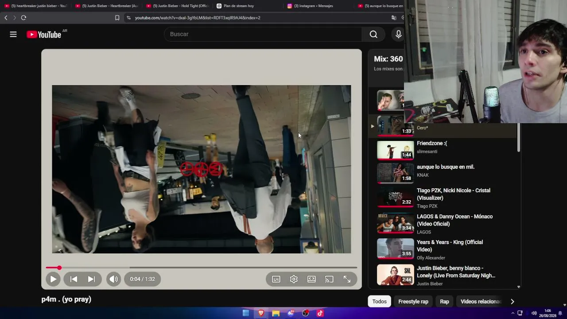The height and width of the screenshot is (319, 567).
Task: Toggle theater mode on the player
Action: click(x=311, y=279)
